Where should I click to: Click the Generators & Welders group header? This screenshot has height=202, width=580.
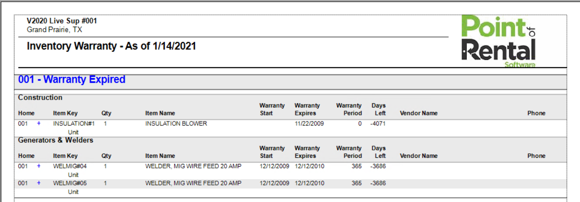pos(56,140)
